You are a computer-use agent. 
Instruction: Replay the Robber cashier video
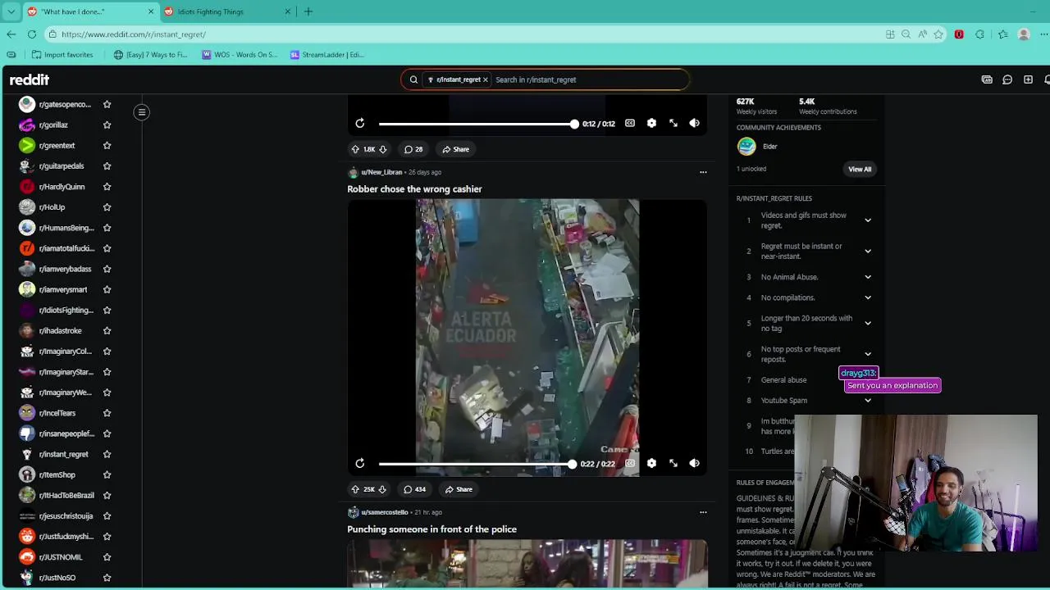click(x=359, y=463)
